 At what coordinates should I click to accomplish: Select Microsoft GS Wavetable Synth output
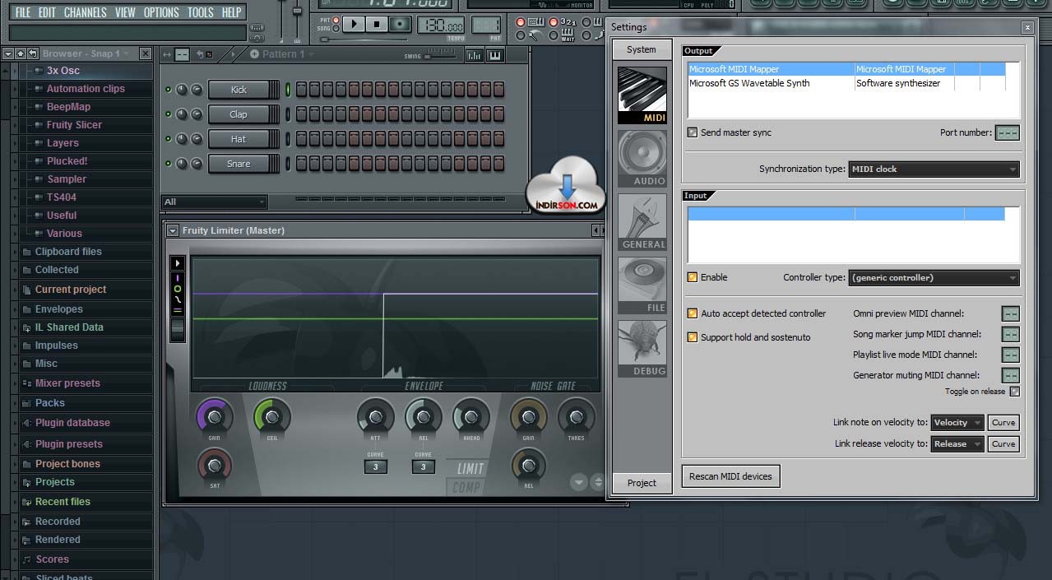pyautogui.click(x=846, y=83)
